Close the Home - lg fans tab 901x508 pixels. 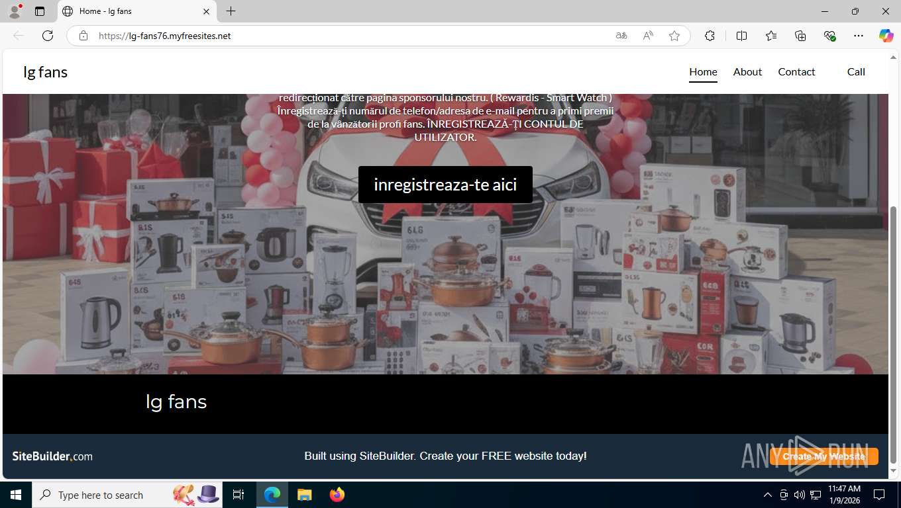206,11
